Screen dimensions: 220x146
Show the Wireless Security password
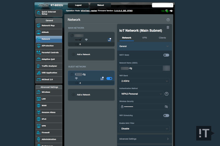[x=166, y=106]
